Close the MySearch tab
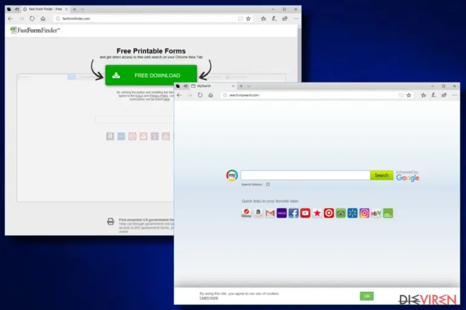Viewport: 466px width, 310px height. [x=233, y=86]
